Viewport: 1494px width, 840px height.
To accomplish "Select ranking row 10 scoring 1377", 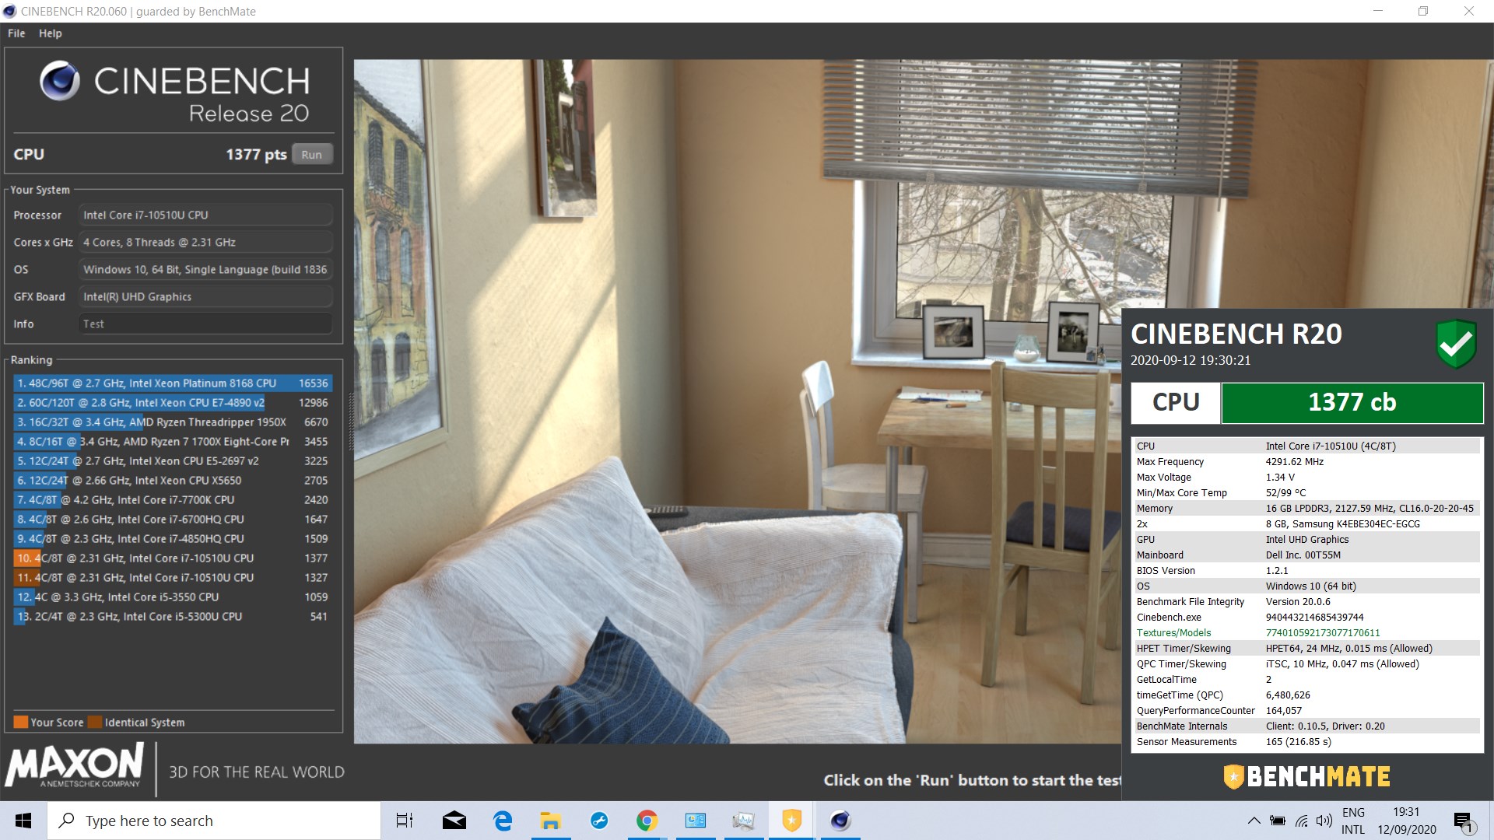I will (x=173, y=558).
